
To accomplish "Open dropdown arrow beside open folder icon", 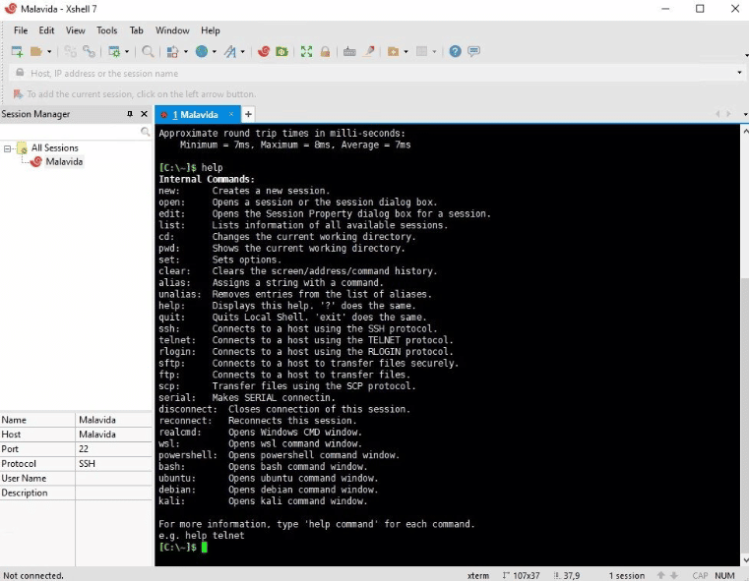I will click(47, 52).
